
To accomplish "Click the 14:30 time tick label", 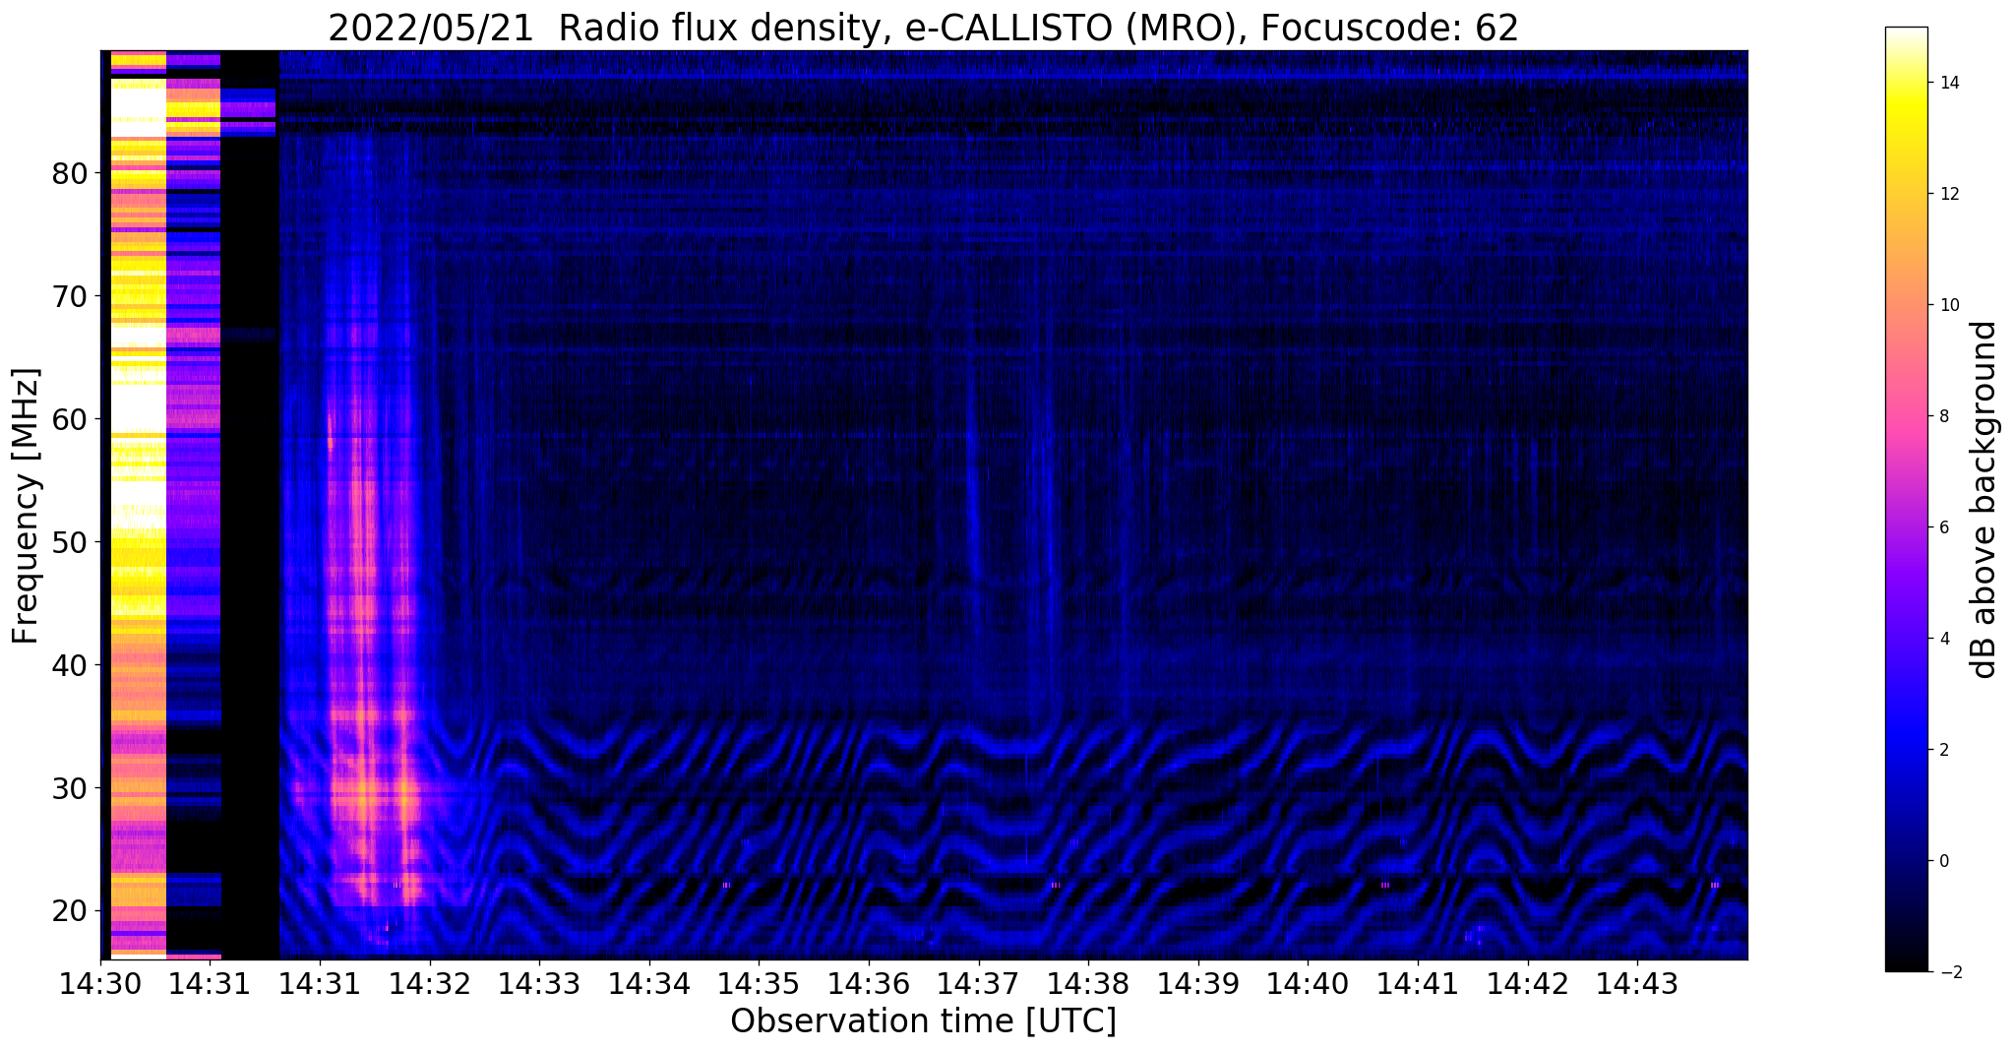I will tap(99, 983).
